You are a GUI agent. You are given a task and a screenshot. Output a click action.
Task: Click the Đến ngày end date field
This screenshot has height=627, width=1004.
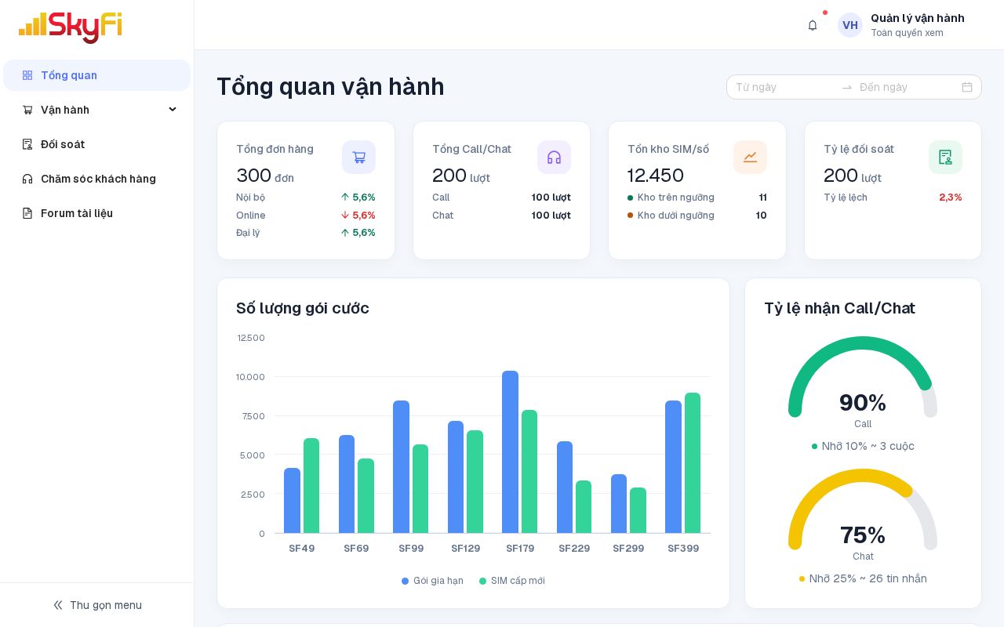click(x=907, y=87)
